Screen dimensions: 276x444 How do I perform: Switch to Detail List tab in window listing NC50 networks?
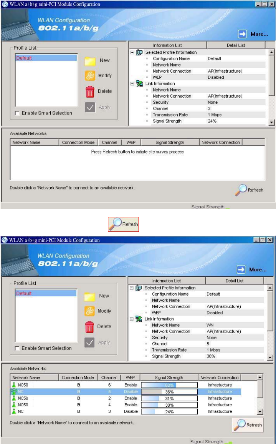[235, 281]
